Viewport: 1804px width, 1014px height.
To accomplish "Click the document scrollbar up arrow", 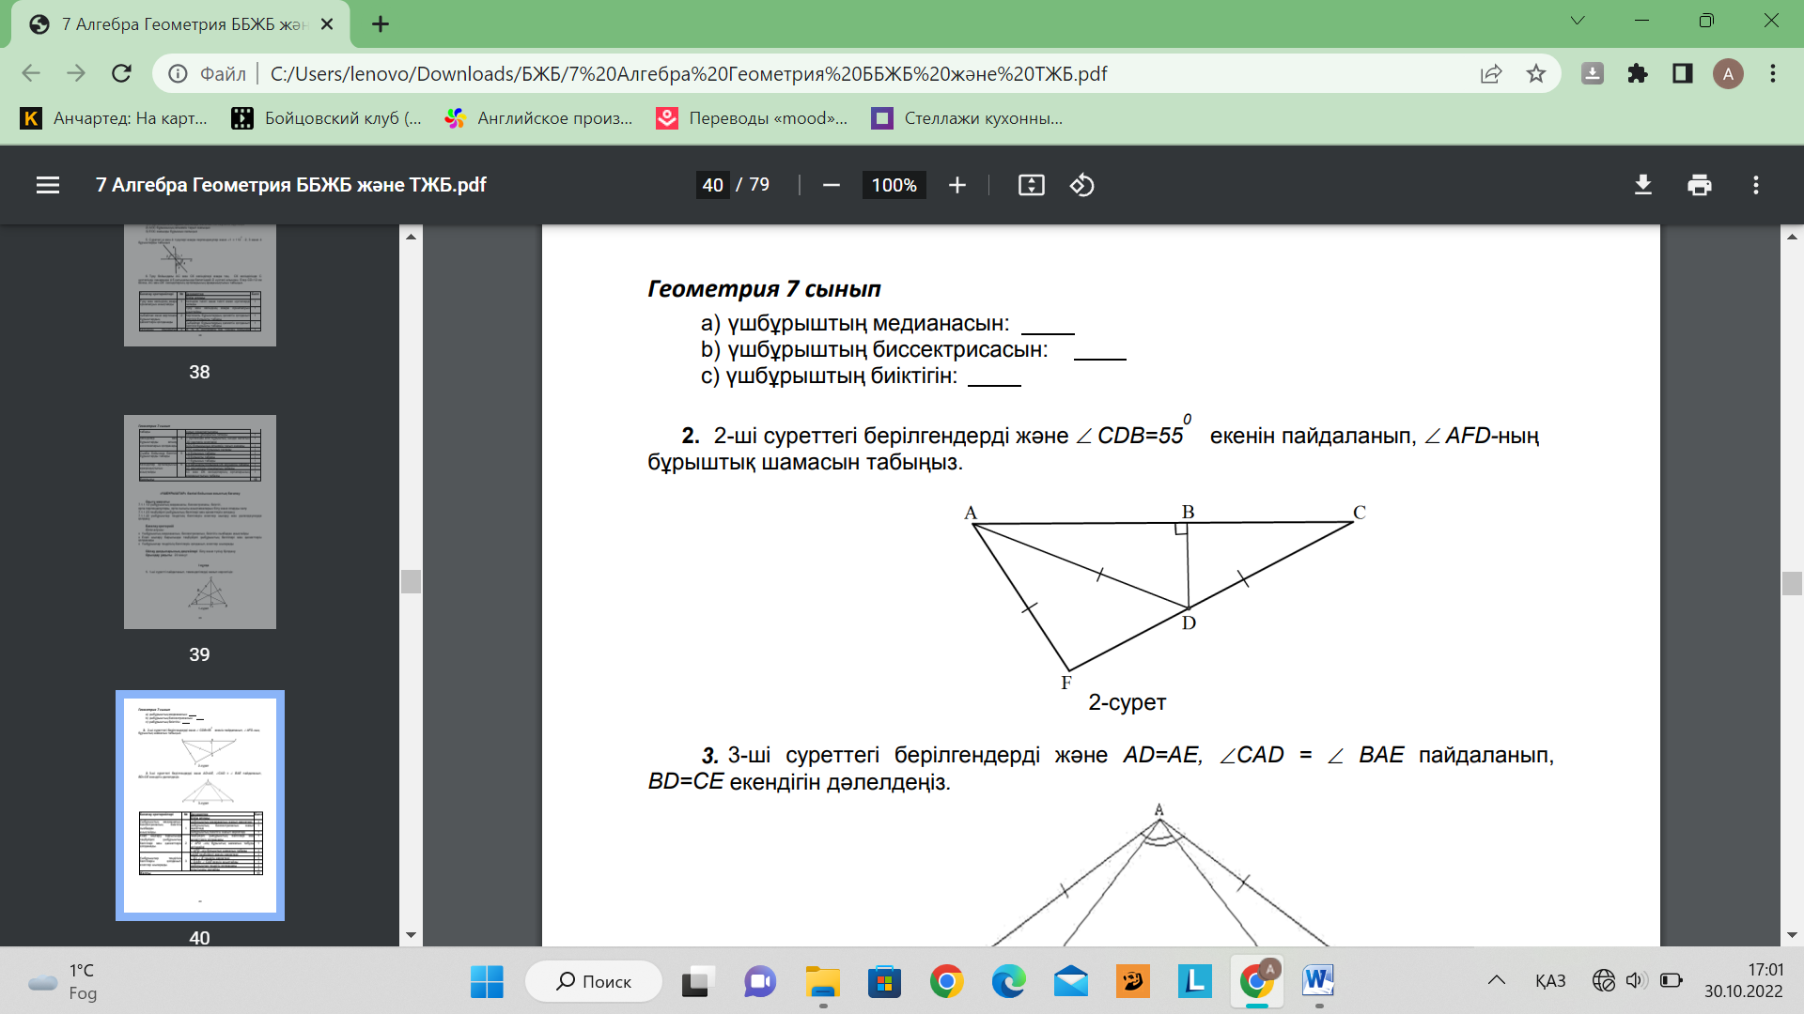I will click(x=1792, y=237).
